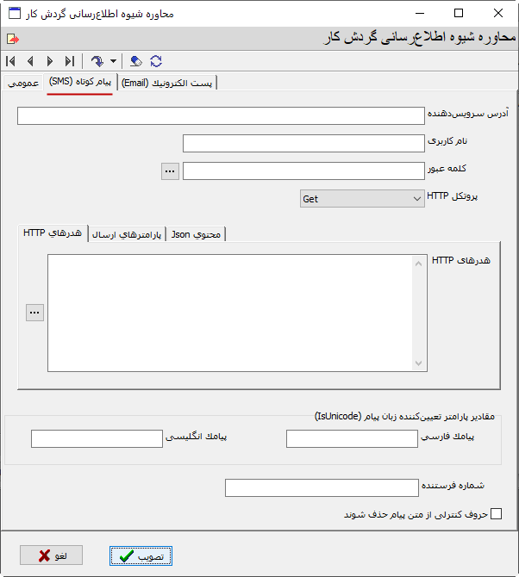Open the محتوی Json tab
Screen dimensions: 519x577
coord(196,234)
